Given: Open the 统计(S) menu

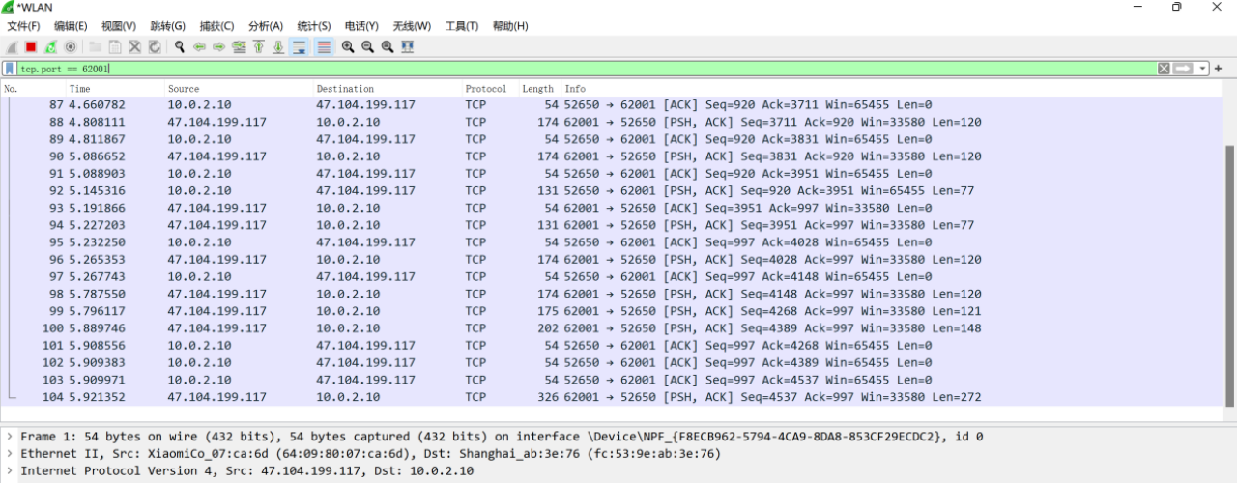Looking at the screenshot, I should pos(314,26).
